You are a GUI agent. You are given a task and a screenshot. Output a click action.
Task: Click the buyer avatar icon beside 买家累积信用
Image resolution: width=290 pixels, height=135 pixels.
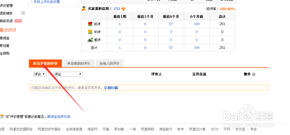coord(84,8)
